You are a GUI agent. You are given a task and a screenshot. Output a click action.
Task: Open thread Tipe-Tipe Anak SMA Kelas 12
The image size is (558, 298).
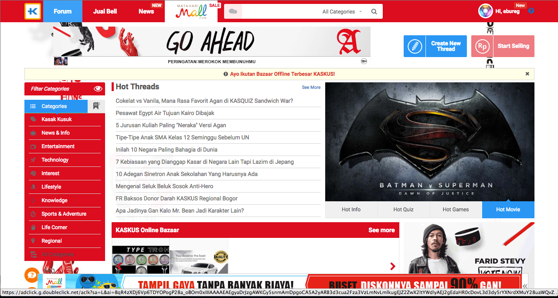click(182, 138)
